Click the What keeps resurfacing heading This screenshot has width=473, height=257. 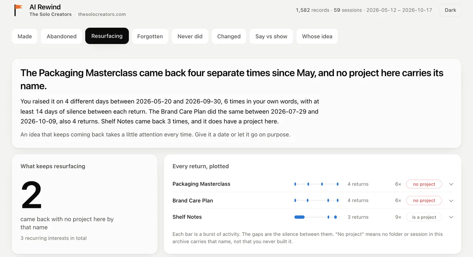pos(53,166)
